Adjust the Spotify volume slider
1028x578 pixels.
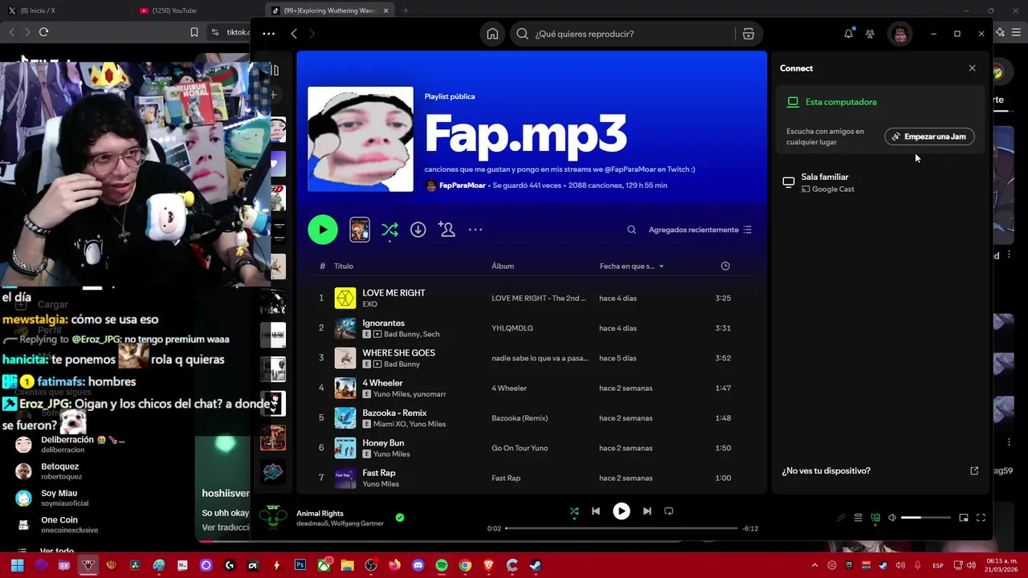coord(924,518)
